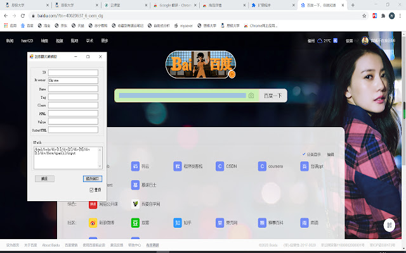The height and width of the screenshot is (253, 406).
Task: Click the Tag field in capture dialog
Action: pos(73,97)
